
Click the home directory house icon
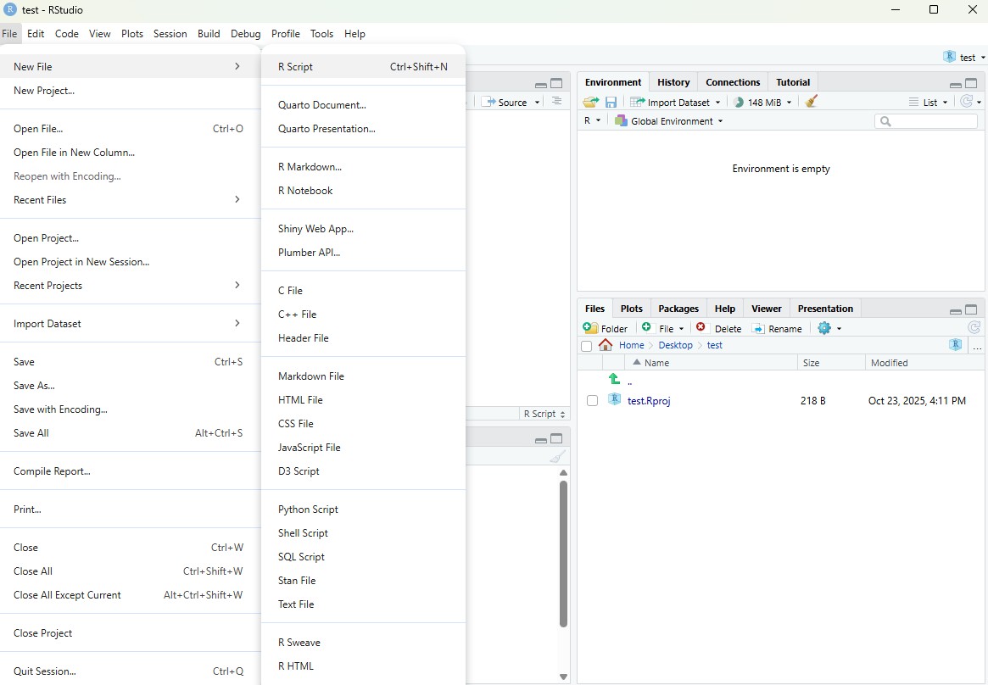pos(606,345)
